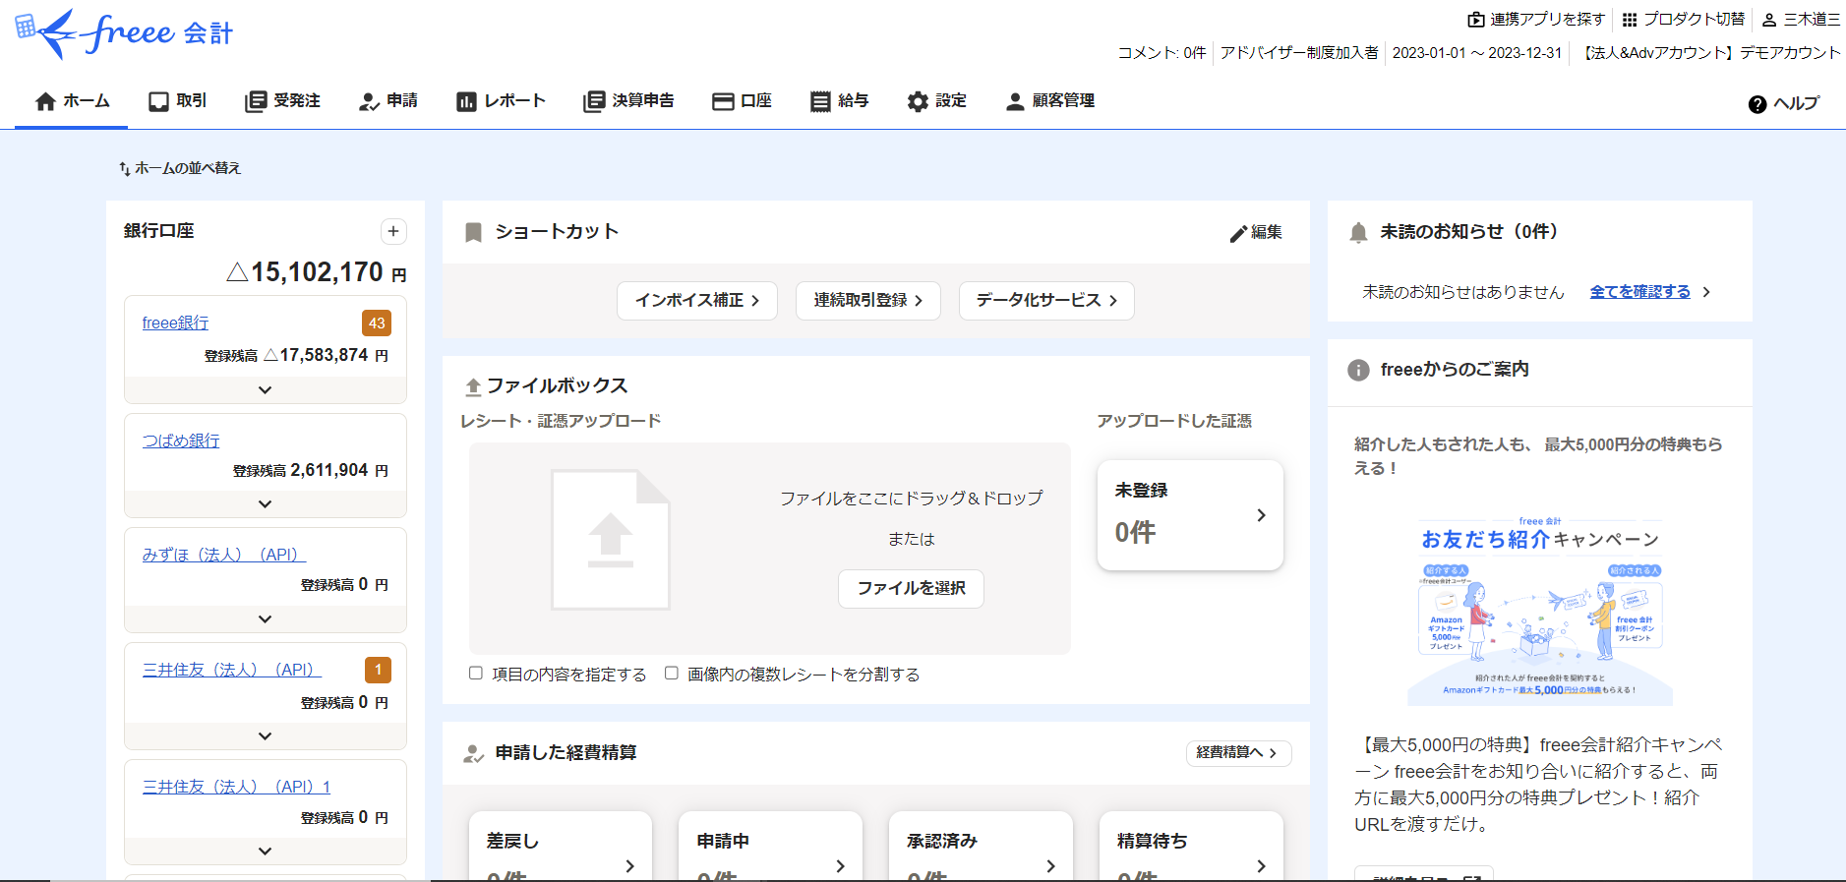The width and height of the screenshot is (1846, 882).
Task: Expand the freee銀行 account details chevron
Action: (265, 390)
